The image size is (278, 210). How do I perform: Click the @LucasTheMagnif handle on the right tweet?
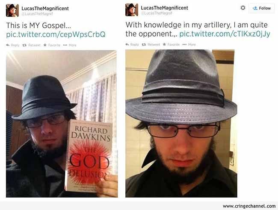(157, 14)
